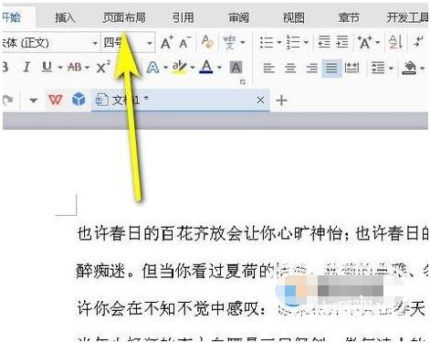The height and width of the screenshot is (343, 430).
Task: Open the 引用 ribbon tab
Action: pos(184,17)
